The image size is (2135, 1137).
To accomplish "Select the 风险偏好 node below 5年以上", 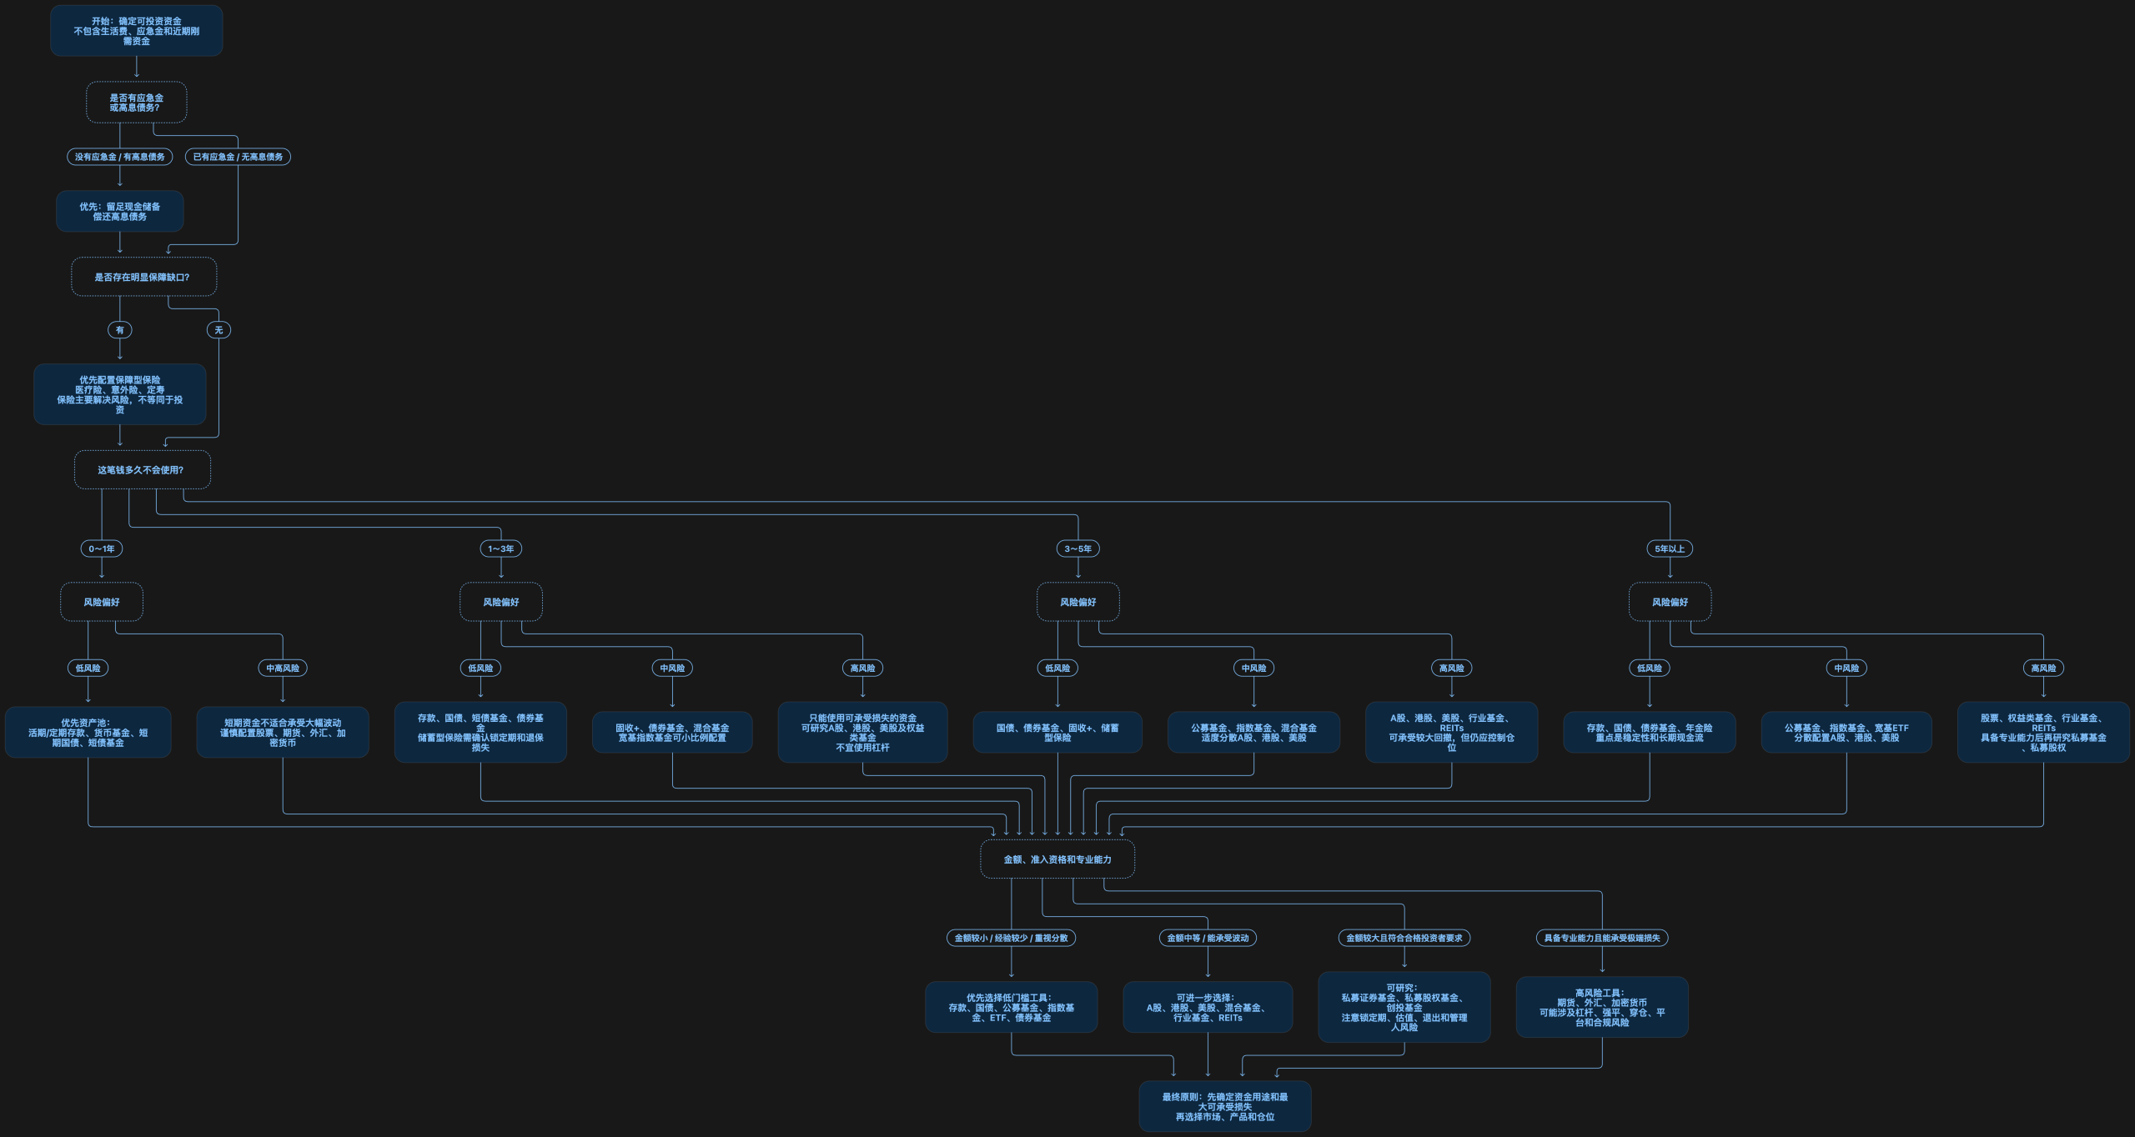I will point(1670,602).
